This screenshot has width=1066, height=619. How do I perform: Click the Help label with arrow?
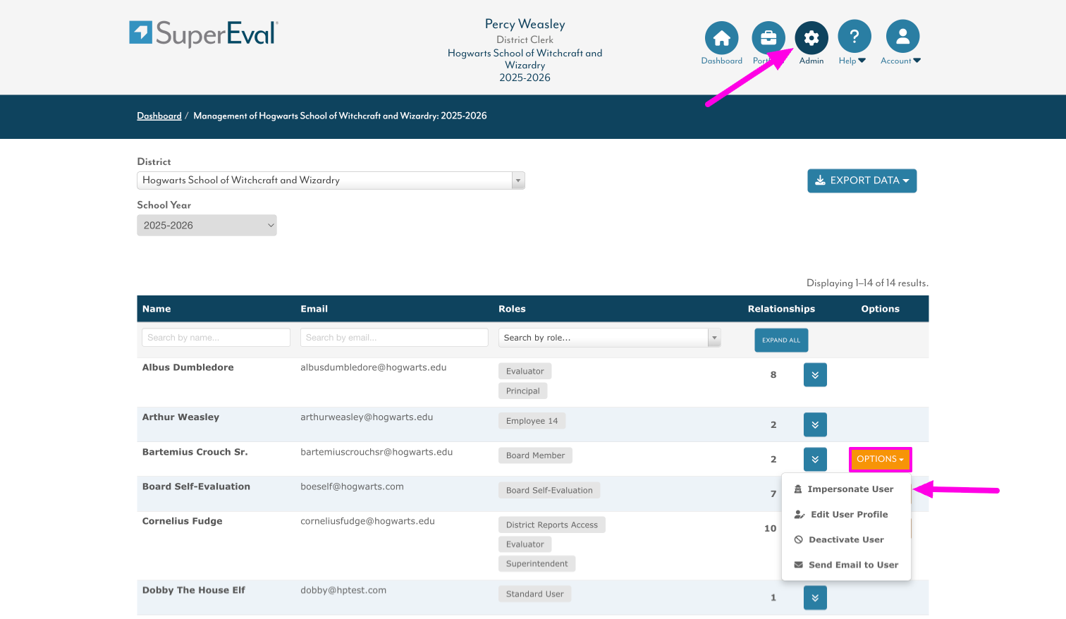click(852, 61)
